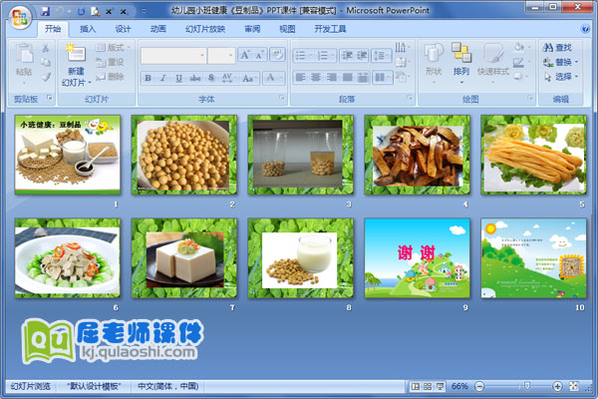Switch to the 插入 ribbon tab
The height and width of the screenshot is (399, 598).
(x=88, y=29)
